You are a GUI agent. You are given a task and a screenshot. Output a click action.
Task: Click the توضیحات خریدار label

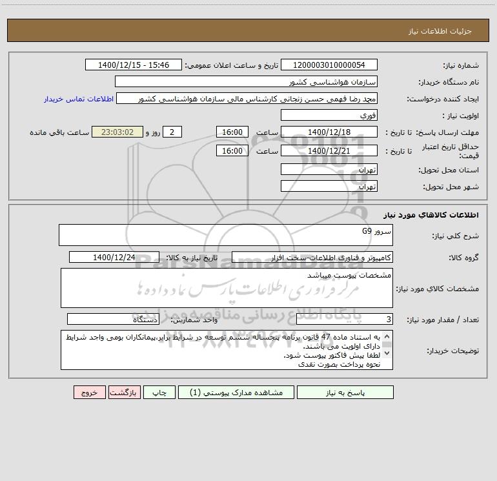(x=452, y=351)
